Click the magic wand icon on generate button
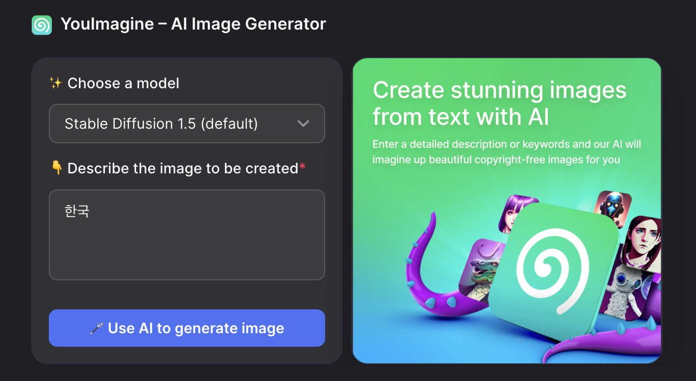The height and width of the screenshot is (381, 696). click(x=97, y=329)
